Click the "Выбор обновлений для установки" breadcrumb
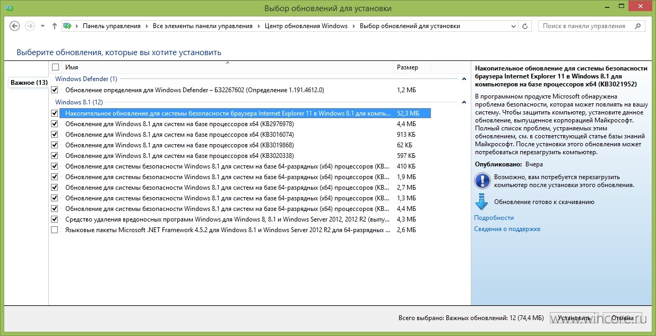The width and height of the screenshot is (656, 336). (x=410, y=26)
